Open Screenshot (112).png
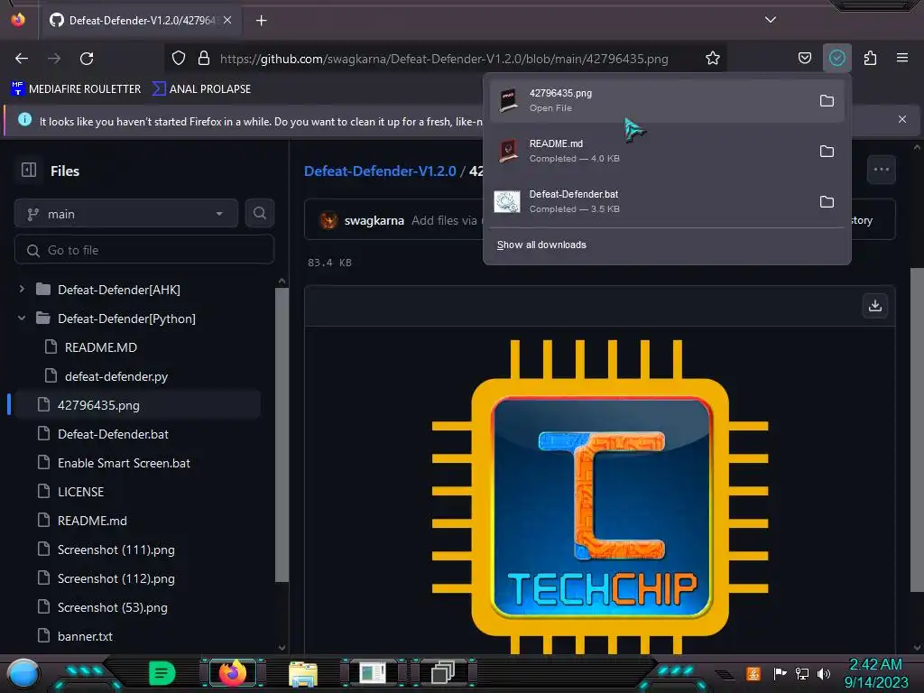The image size is (924, 693). click(116, 578)
